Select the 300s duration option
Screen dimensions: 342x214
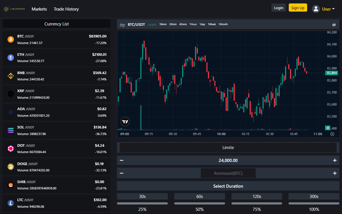point(314,196)
